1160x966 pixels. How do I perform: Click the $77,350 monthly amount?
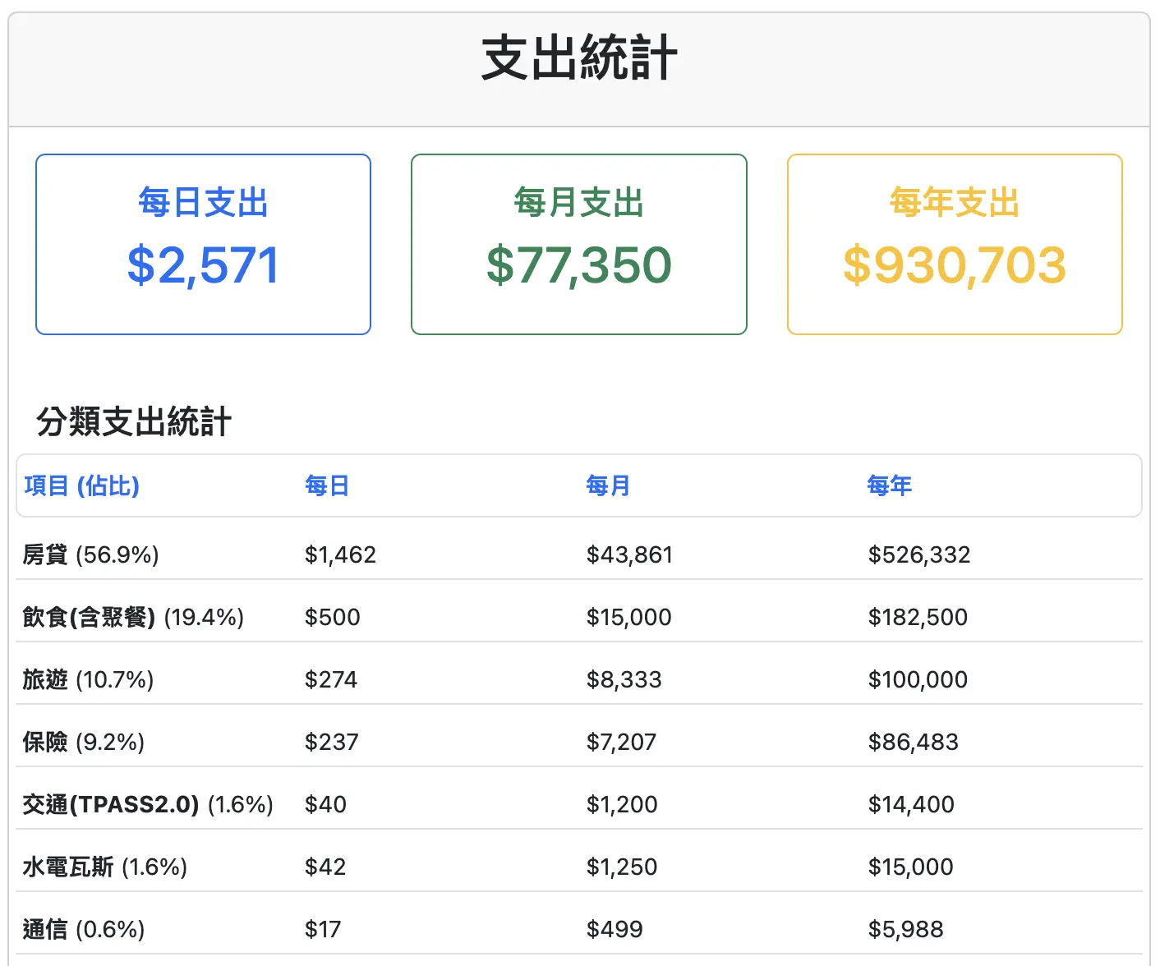(x=578, y=264)
